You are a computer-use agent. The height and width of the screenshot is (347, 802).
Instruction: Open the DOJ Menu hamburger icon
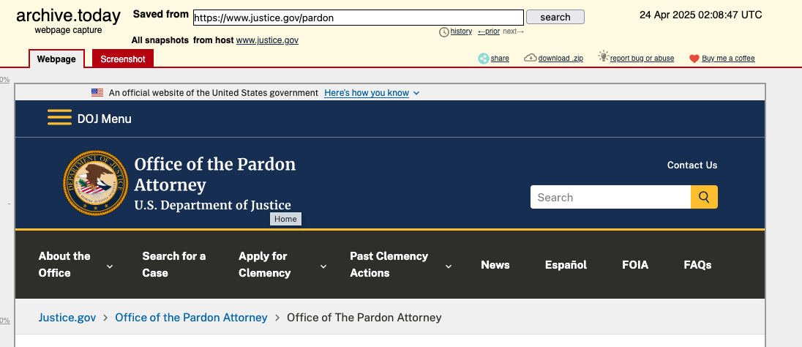pos(59,118)
